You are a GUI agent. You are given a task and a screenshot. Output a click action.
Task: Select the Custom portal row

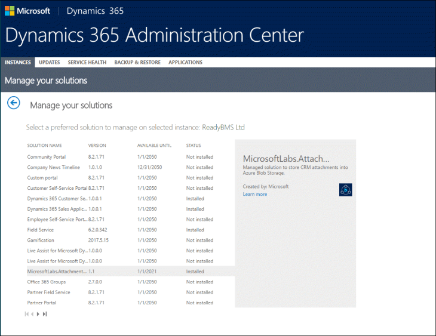click(131, 178)
